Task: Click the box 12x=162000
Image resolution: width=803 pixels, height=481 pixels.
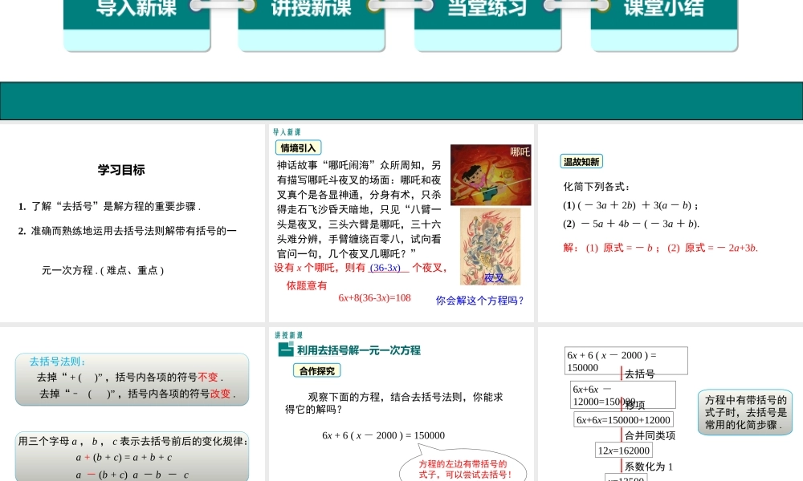Action: point(623,451)
